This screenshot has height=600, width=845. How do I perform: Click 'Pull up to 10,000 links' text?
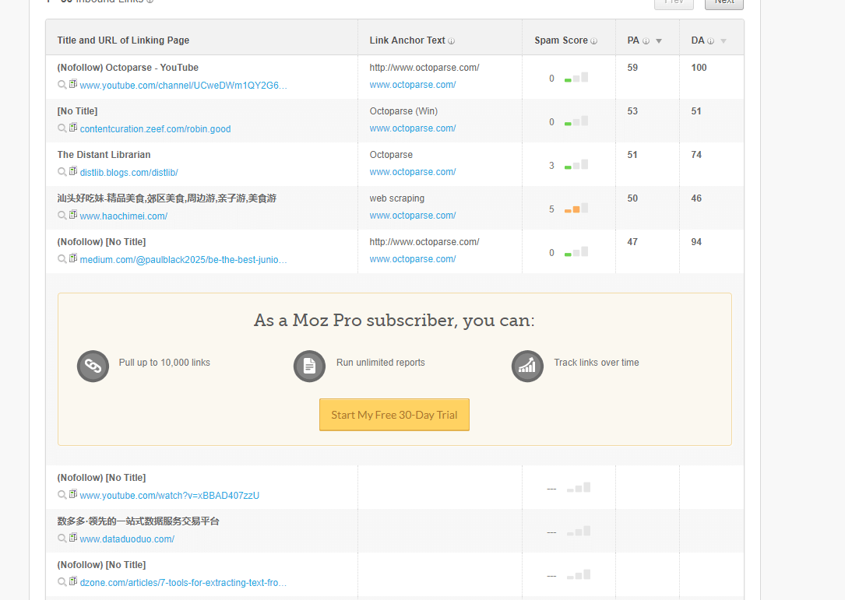coord(164,363)
